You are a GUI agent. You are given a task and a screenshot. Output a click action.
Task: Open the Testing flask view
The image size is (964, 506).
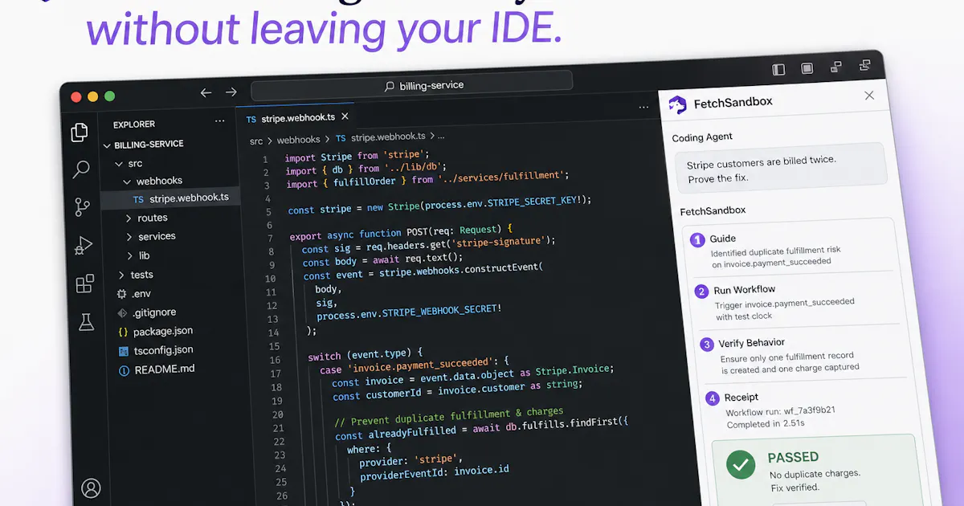click(x=86, y=322)
